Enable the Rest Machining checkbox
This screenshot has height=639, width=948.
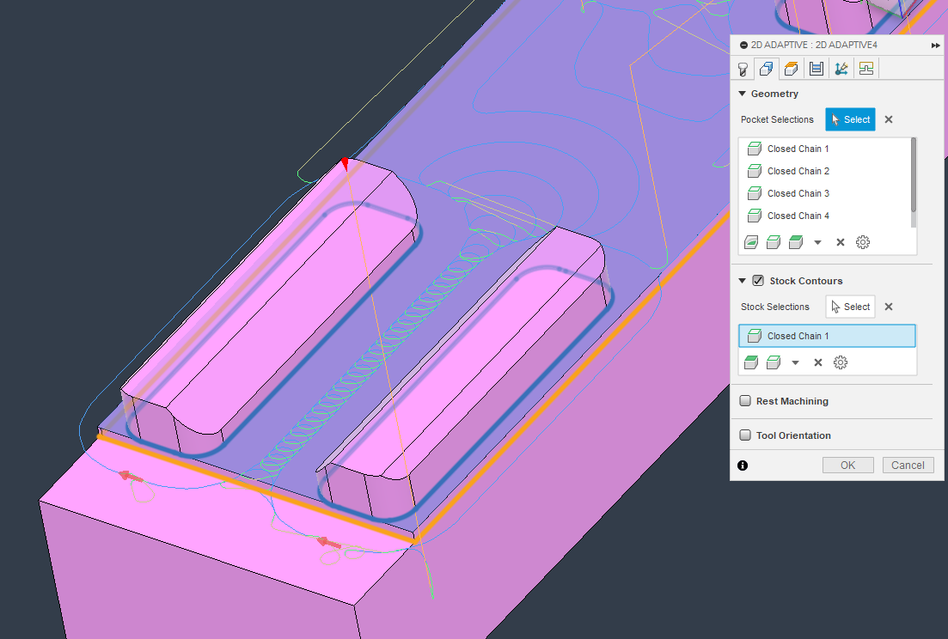click(x=744, y=400)
